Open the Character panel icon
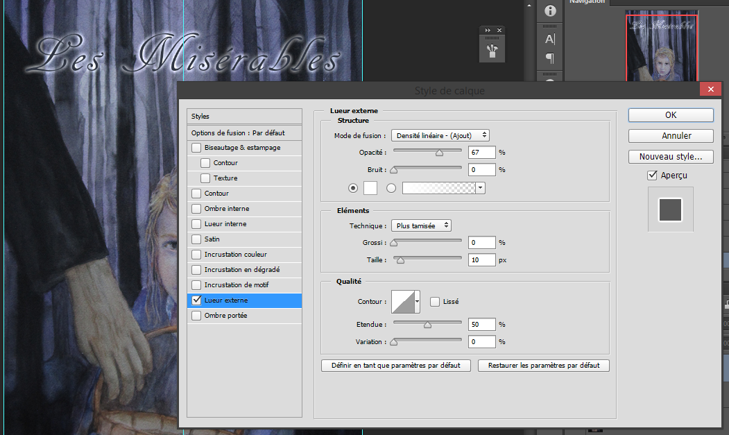The height and width of the screenshot is (435, 729). (550, 39)
